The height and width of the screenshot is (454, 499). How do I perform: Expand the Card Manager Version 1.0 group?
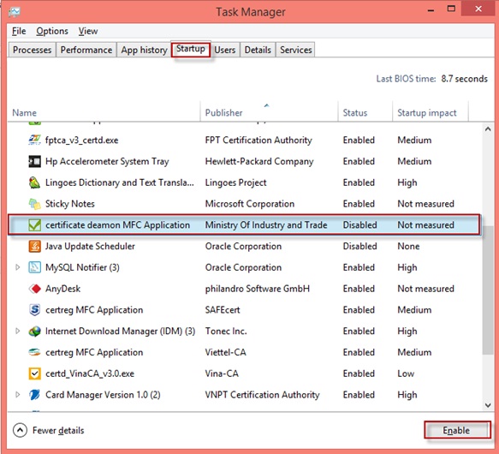click(x=18, y=395)
